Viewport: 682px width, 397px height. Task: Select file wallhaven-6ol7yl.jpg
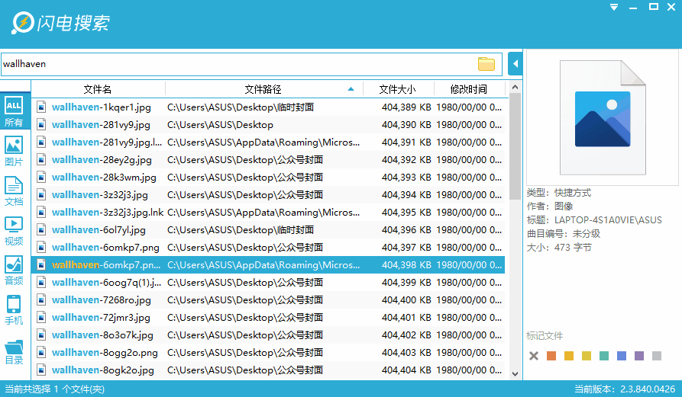coord(268,230)
